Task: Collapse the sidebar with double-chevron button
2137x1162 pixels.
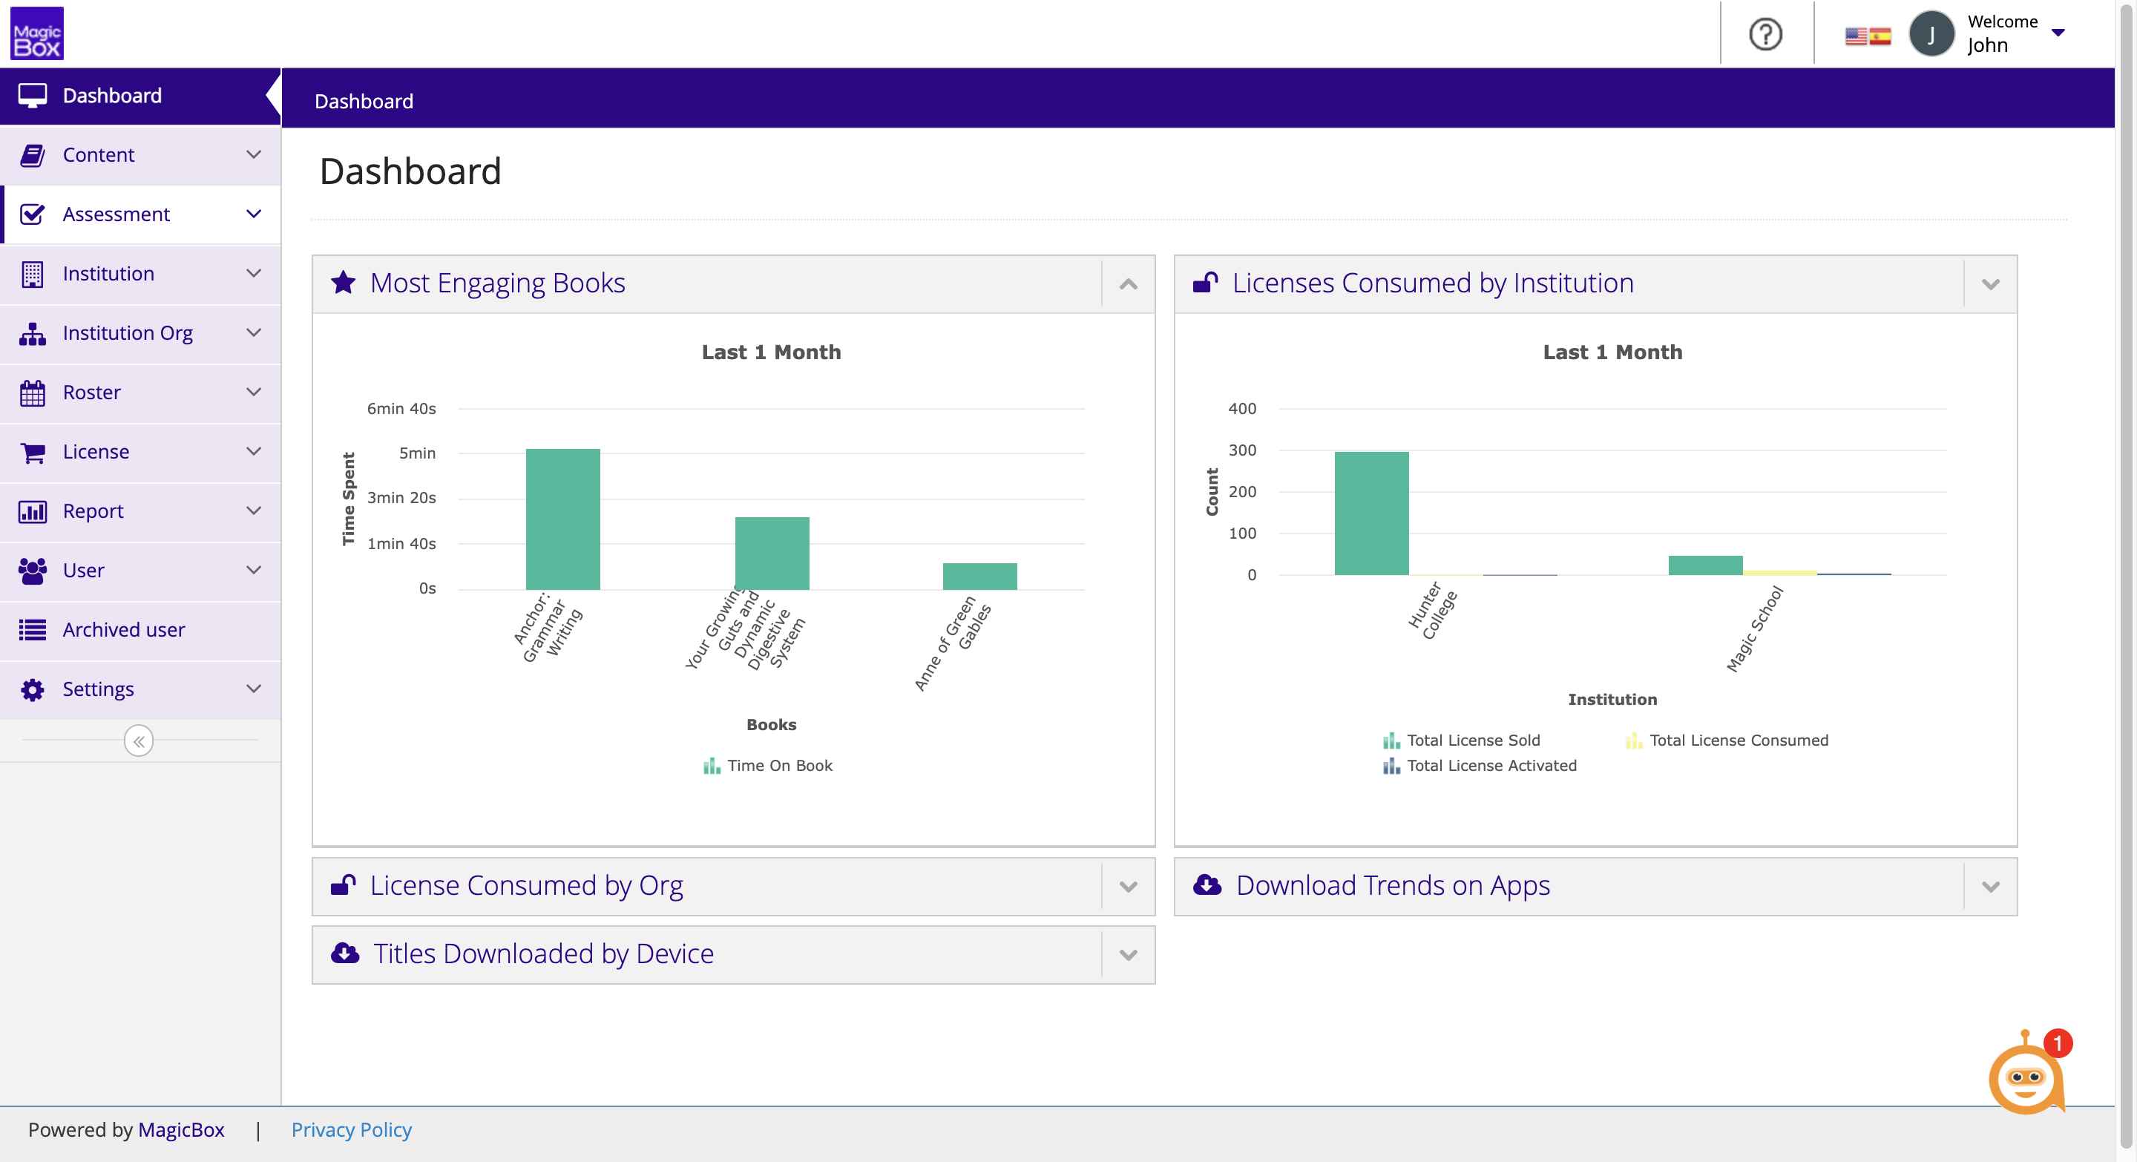Action: pyautogui.click(x=139, y=741)
